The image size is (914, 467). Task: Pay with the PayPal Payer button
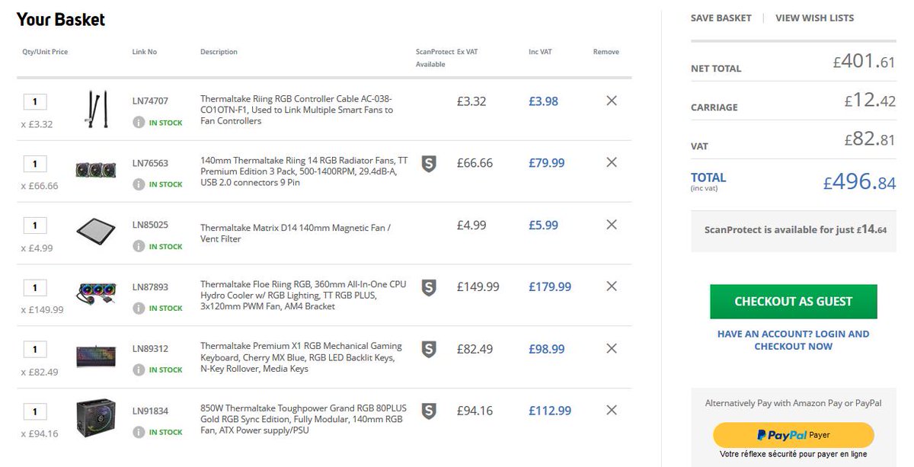tap(793, 435)
